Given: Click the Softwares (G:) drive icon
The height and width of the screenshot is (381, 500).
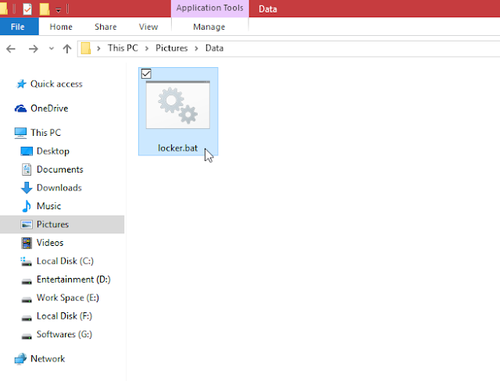Looking at the screenshot, I should tap(27, 336).
